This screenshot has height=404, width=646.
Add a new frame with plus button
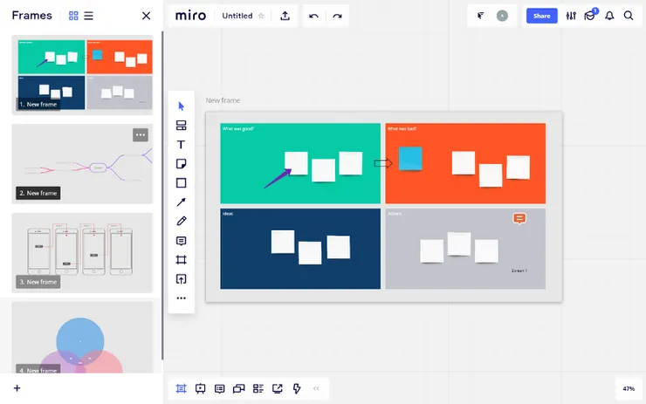(17, 388)
